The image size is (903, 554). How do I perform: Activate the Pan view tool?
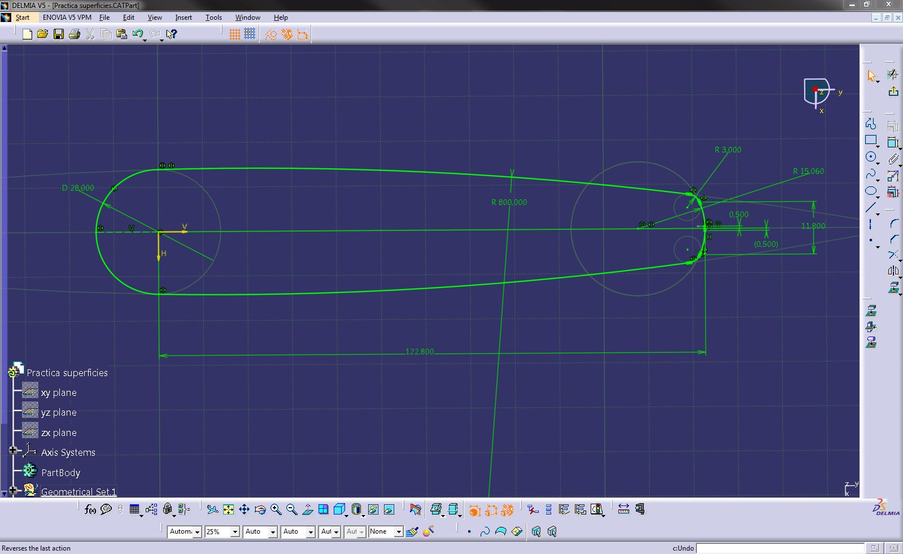244,509
